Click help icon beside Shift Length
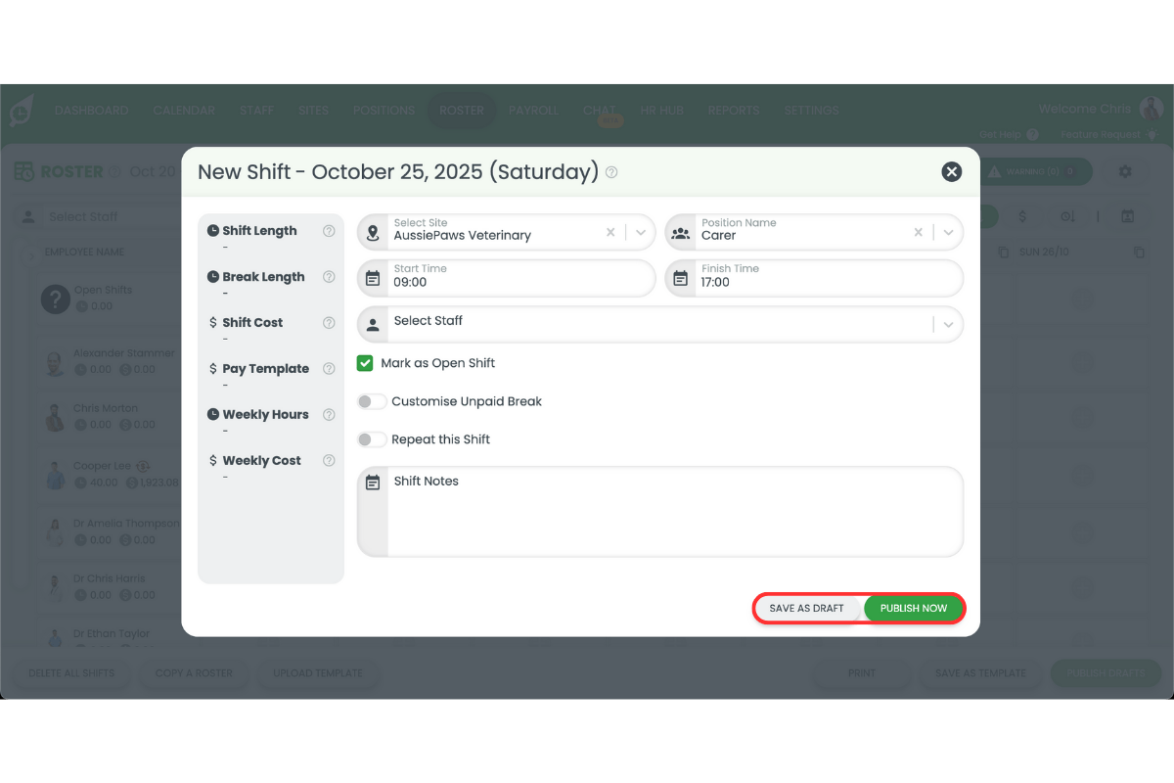This screenshot has width=1174, height=783. pos(329,231)
